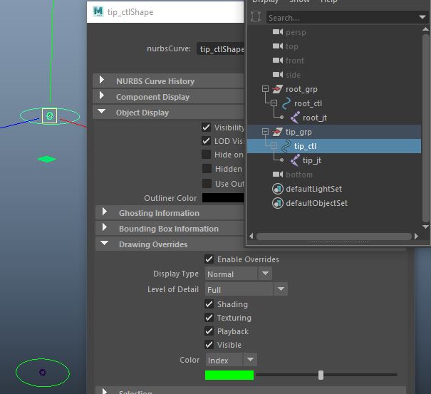Disable the Playback checkbox
Image resolution: width=431 pixels, height=394 pixels.
tap(209, 331)
